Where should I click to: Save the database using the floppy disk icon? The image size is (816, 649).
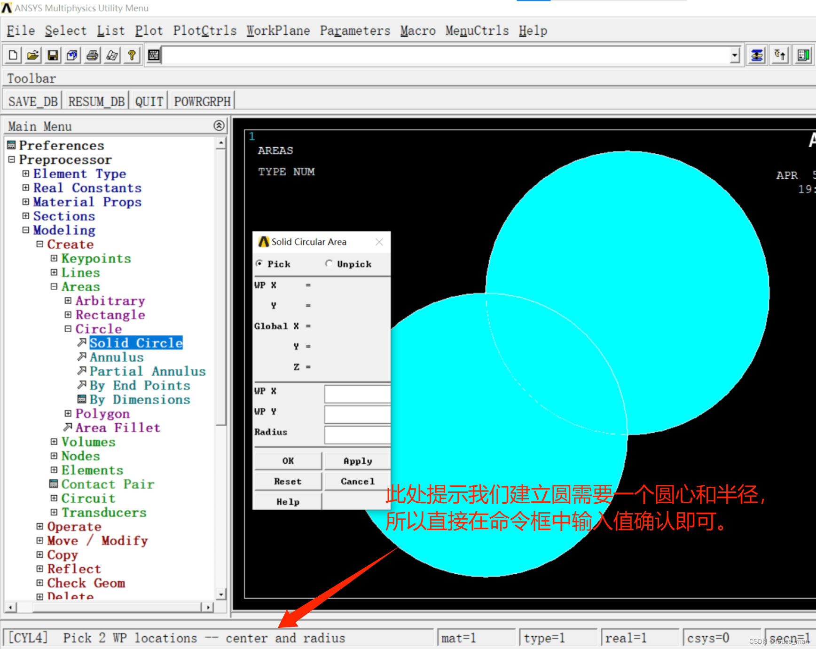click(x=53, y=55)
